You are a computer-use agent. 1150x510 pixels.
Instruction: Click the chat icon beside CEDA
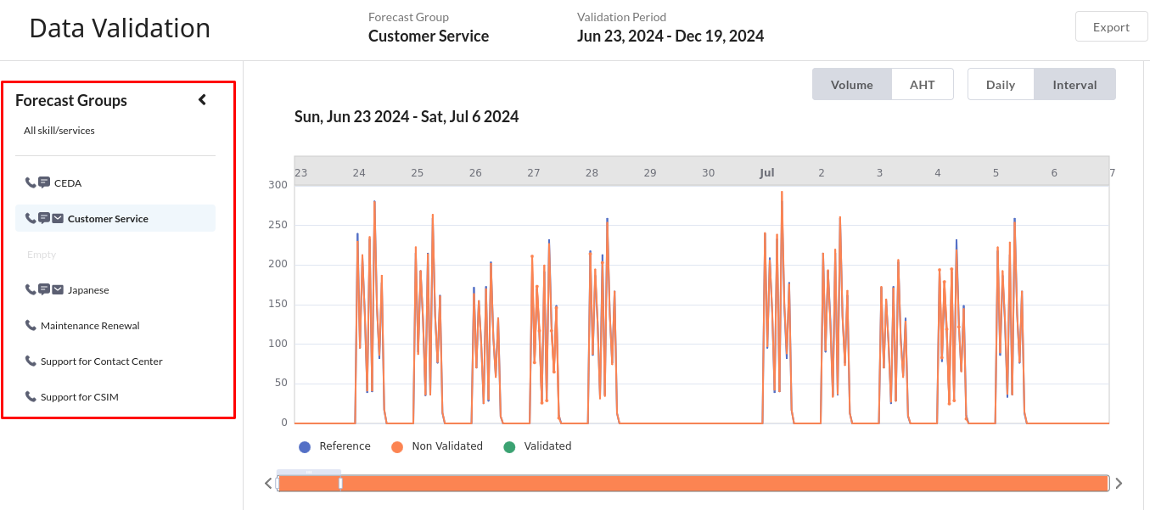pos(44,182)
